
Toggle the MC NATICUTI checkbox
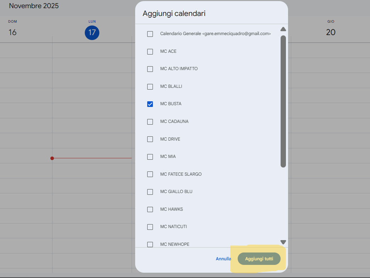tap(150, 227)
